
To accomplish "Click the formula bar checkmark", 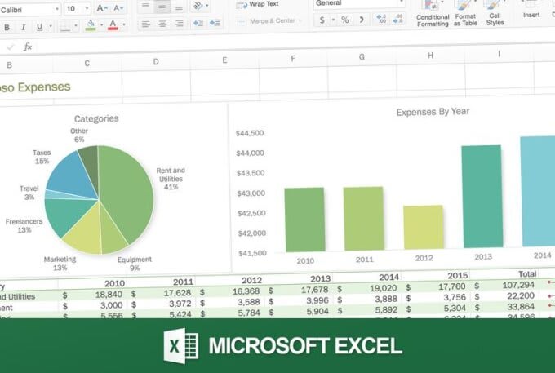I will [x=10, y=47].
